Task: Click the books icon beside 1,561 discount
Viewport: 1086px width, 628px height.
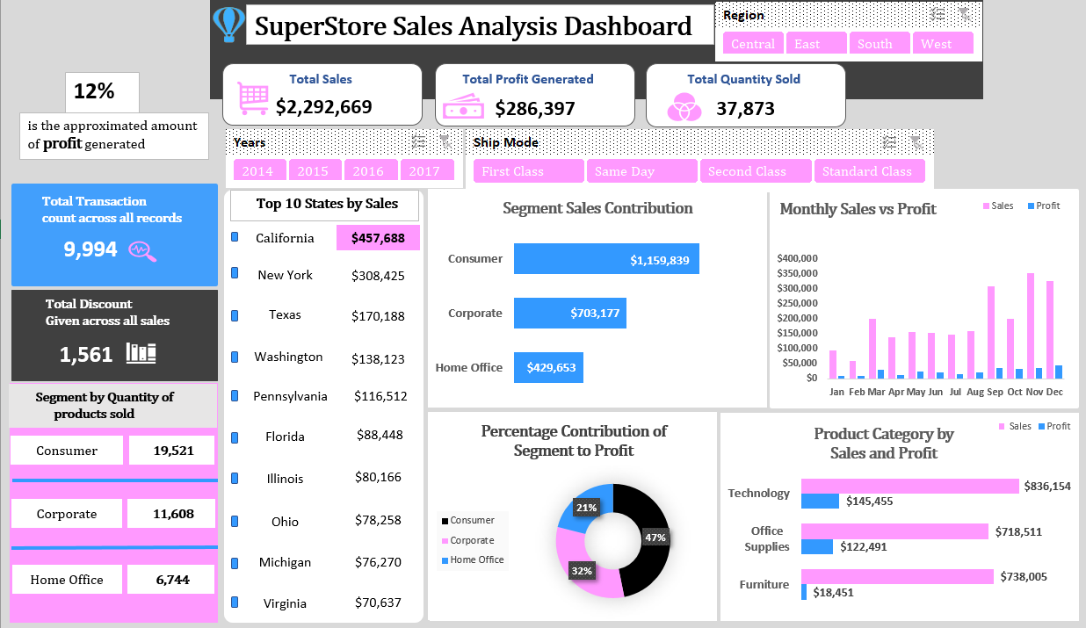Action: pyautogui.click(x=141, y=353)
